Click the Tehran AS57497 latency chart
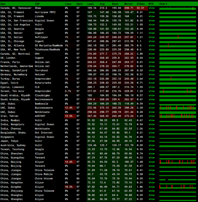This screenshot has width=198, height=202. tap(178, 116)
